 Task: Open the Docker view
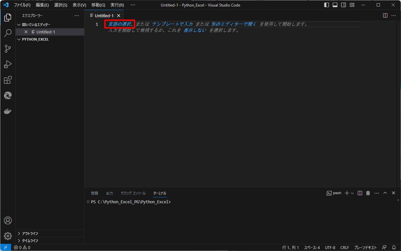coord(8,111)
